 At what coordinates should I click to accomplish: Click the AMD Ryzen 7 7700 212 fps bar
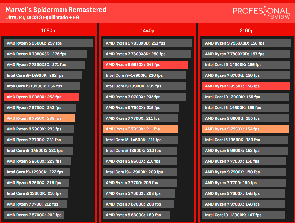pyautogui.click(x=36, y=204)
